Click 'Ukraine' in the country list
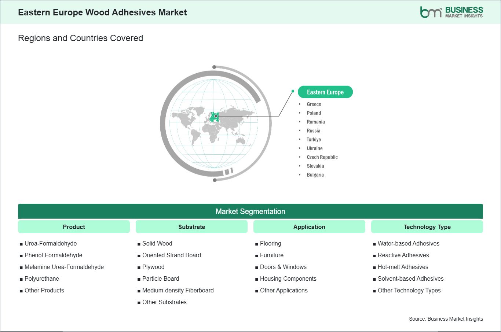Image resolution: width=501 pixels, height=332 pixels. (x=315, y=148)
